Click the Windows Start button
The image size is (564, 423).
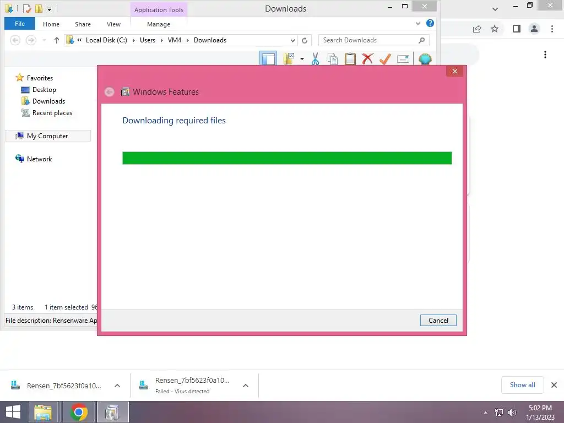click(x=13, y=412)
